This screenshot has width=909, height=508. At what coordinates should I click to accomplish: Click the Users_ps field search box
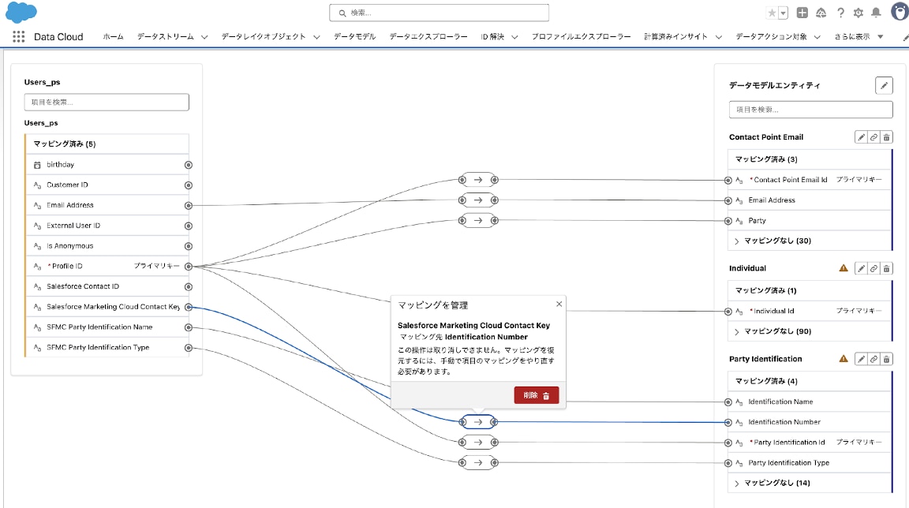[107, 103]
